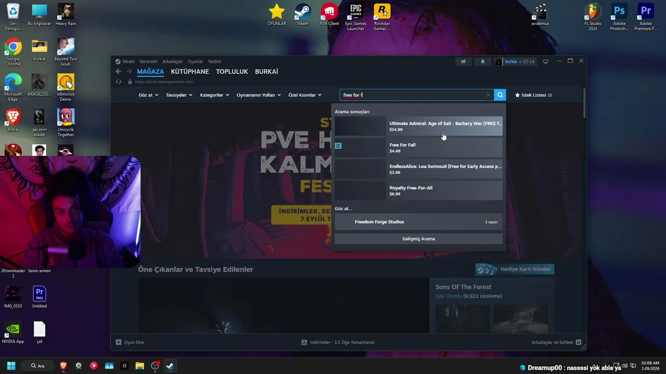666x374 pixels.
Task: Open the avidemux desktop shortcut
Action: pyautogui.click(x=540, y=15)
